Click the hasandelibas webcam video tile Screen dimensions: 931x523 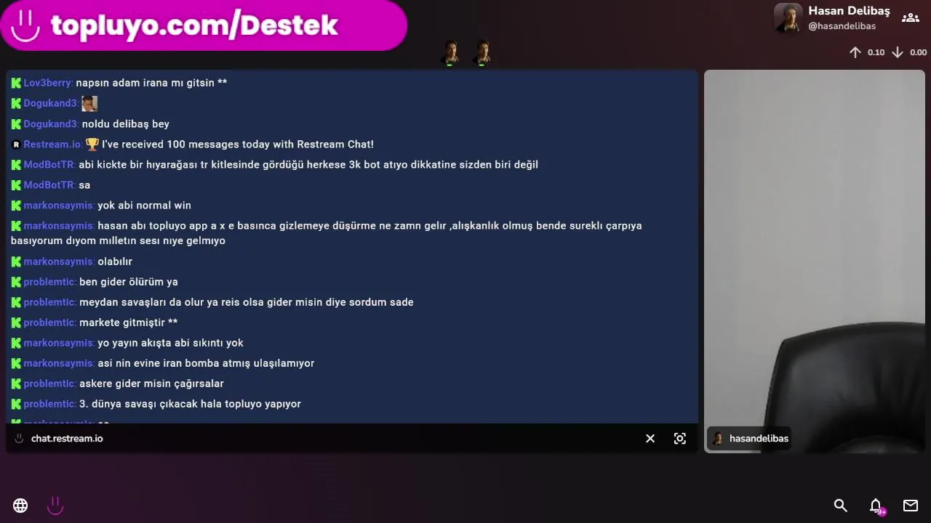[815, 261]
